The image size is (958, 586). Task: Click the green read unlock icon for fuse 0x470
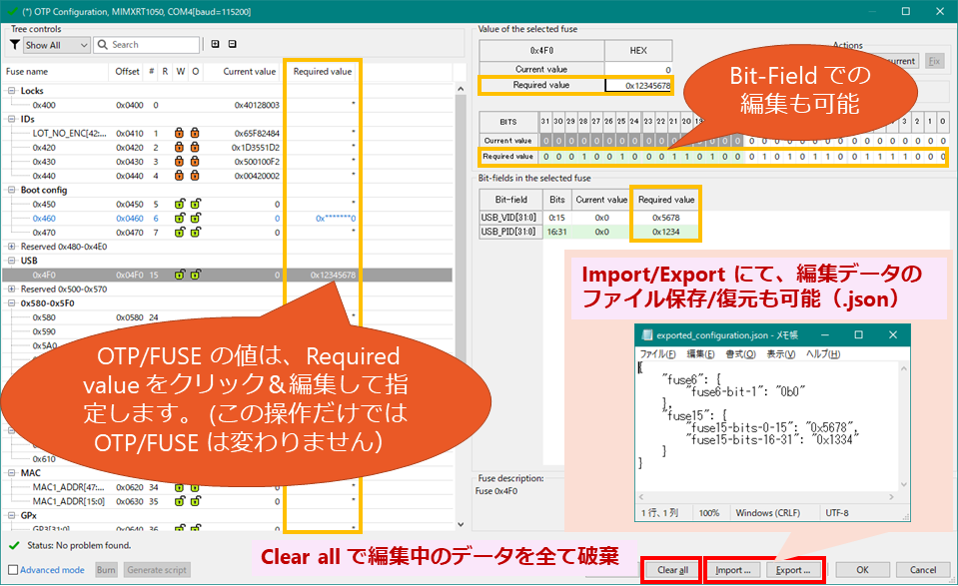180,233
